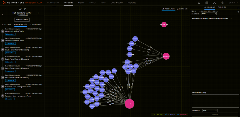Expand 1 events of first Windows User Management alert
The image size is (240, 117).
10,90
